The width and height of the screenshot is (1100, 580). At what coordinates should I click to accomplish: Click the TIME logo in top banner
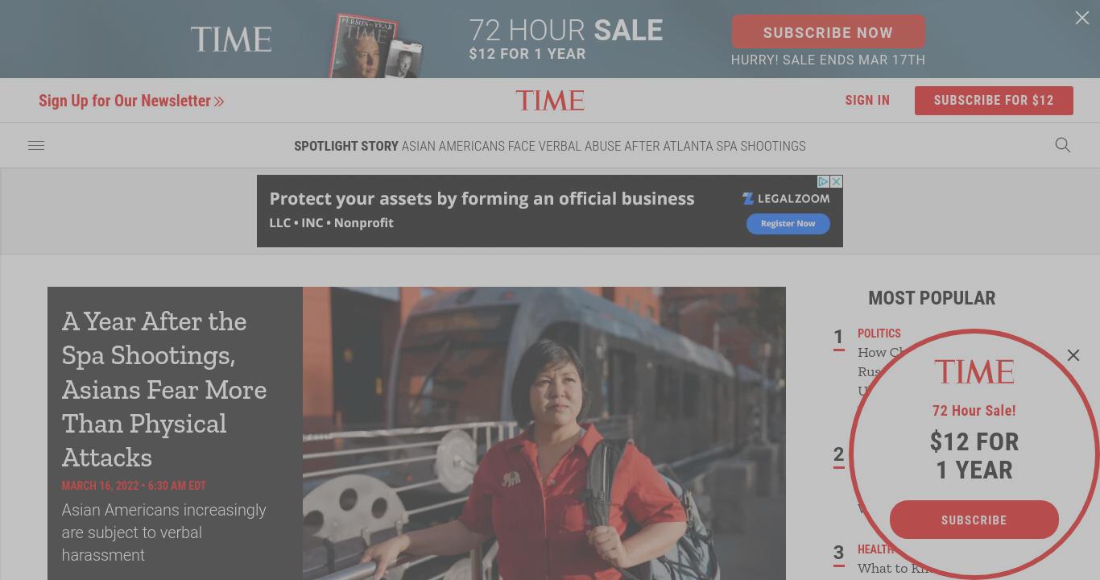click(x=231, y=39)
